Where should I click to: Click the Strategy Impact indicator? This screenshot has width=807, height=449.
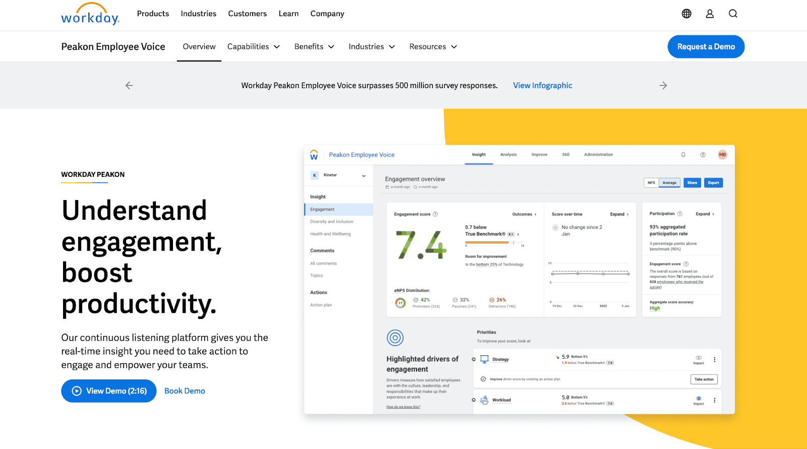point(699,360)
